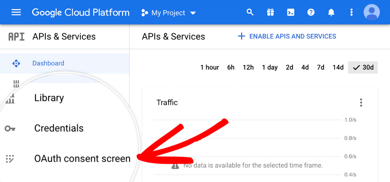Viewport: 390px width, 182px height.
Task: Open the OAuth consent screen item
Action: click(x=82, y=159)
